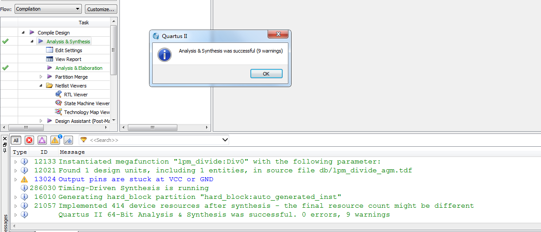Viewport: 541px width, 232px height.
Task: Expand the Analysis & Synthesis was successful message
Action: pyautogui.click(x=16, y=215)
